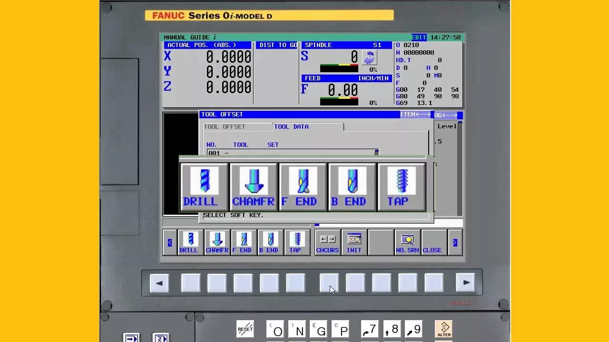Open the NO.SRH number search soft key
Viewport: 609px width, 342px height.
407,243
